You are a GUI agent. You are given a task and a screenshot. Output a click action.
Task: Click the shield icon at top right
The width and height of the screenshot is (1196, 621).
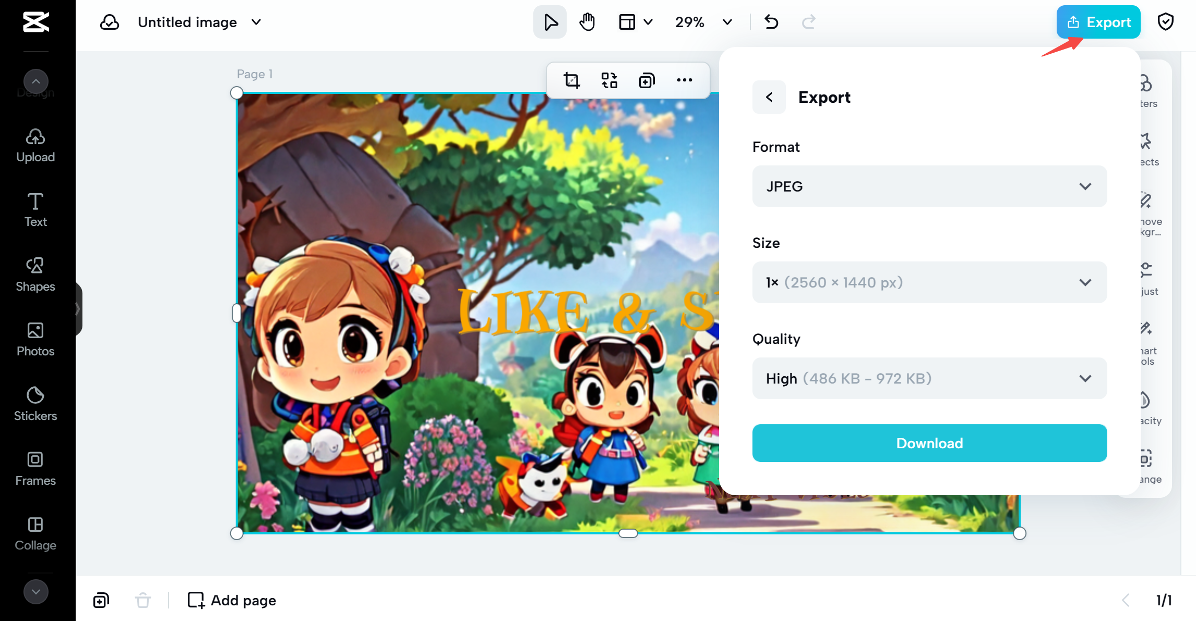click(x=1165, y=22)
